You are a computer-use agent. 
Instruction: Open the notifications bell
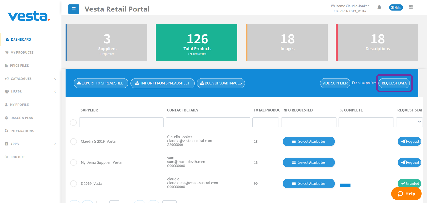pyautogui.click(x=379, y=7)
